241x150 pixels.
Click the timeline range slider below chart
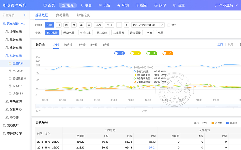138,106
